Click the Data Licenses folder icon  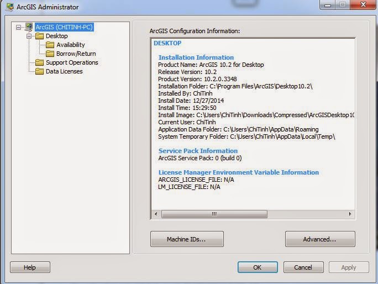point(40,71)
